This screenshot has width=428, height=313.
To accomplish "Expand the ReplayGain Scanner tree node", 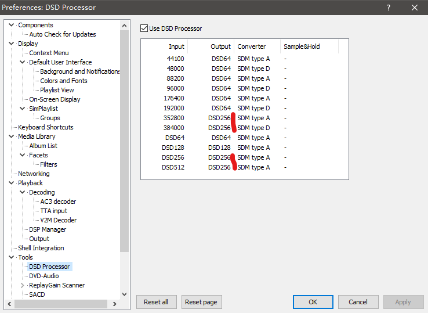I will pyautogui.click(x=23, y=285).
